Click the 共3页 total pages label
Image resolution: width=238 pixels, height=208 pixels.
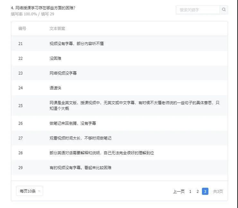[218, 191]
